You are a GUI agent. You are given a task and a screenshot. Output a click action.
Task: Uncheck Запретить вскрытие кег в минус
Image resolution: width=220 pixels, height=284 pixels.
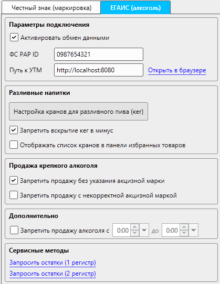click(14, 130)
